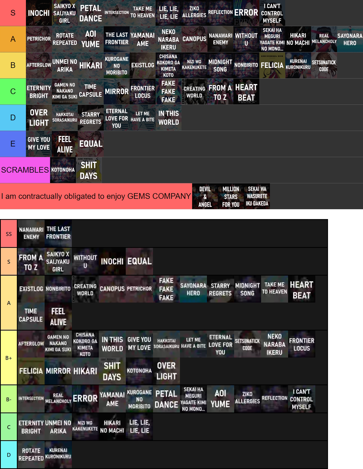This screenshot has width=363, height=469.
Task: Click I CAN'T CONTROL MYSELF in B- row
Action: [302, 399]
